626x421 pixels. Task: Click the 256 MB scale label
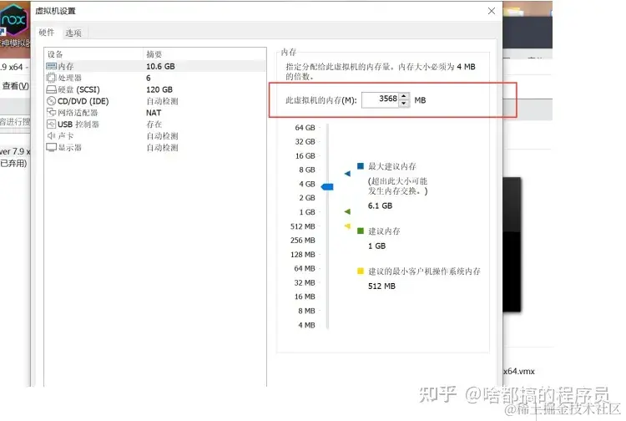tap(303, 240)
